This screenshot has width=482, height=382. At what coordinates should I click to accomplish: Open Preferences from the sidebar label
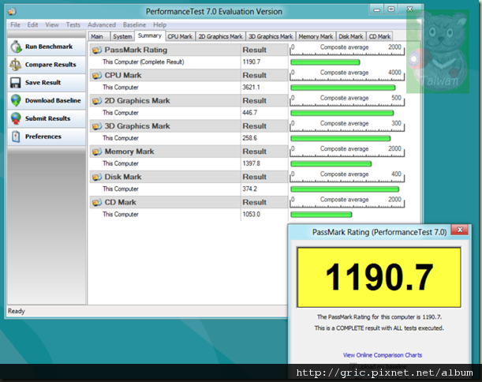[43, 137]
